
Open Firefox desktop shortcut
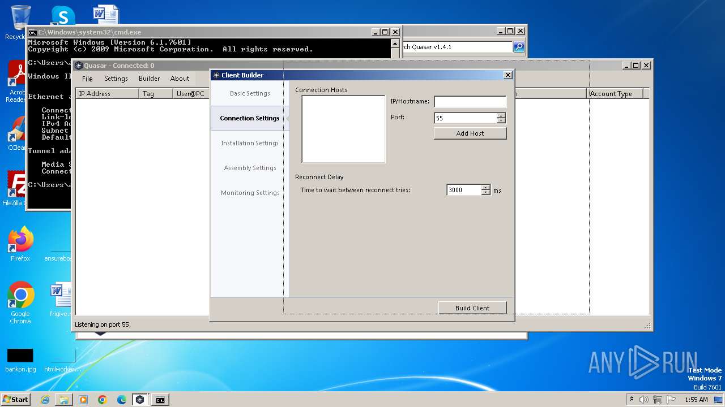click(x=20, y=244)
